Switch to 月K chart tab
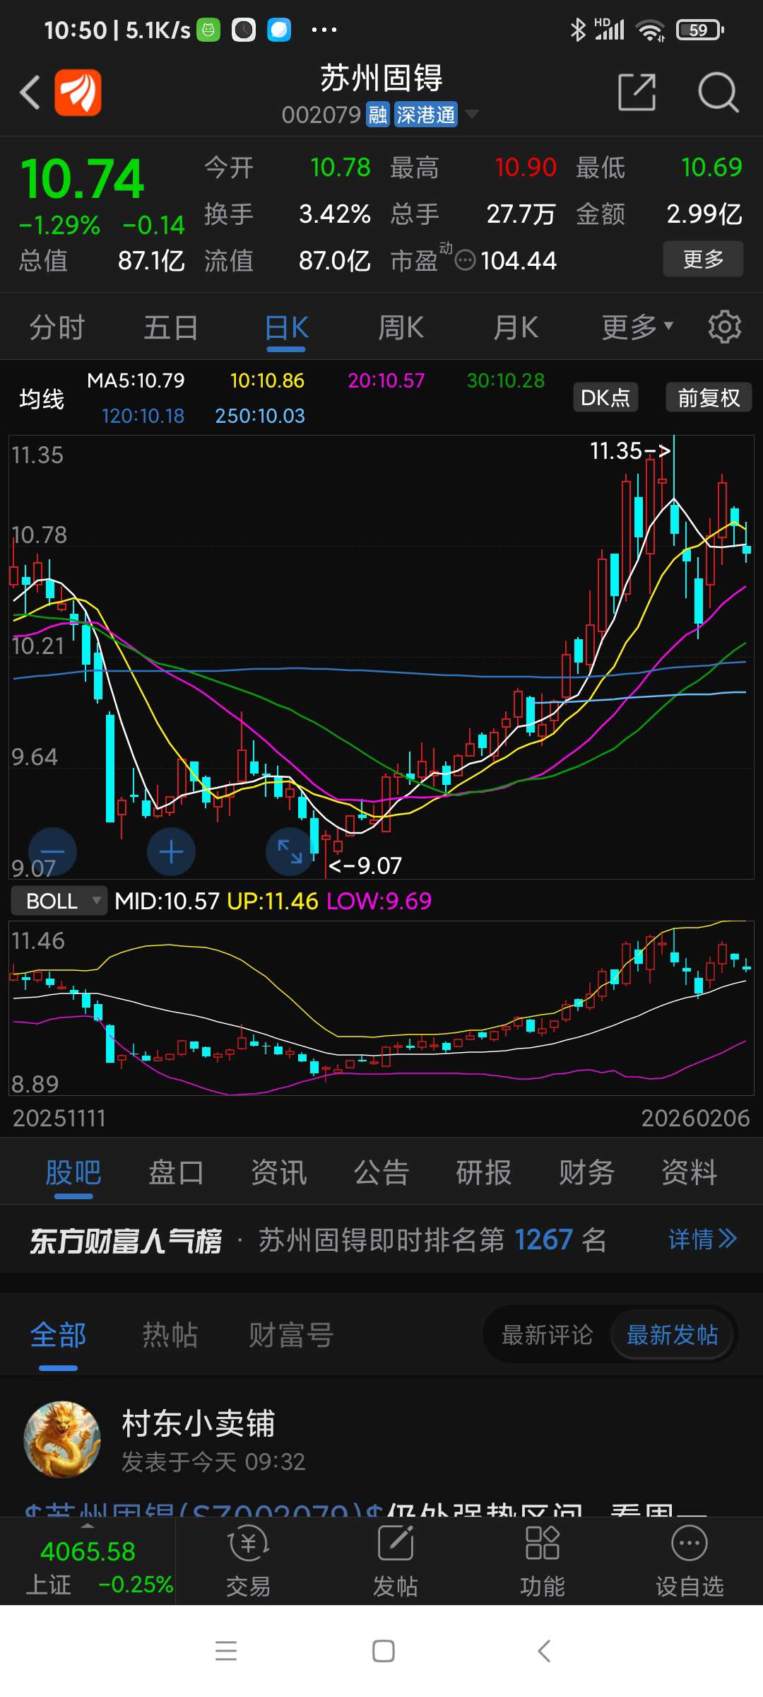This screenshot has width=763, height=1697. 516,327
